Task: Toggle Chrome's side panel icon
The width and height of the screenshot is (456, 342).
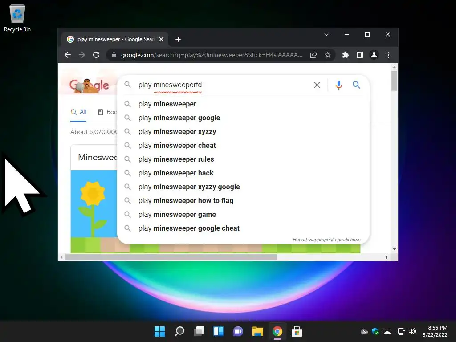Action: tap(360, 55)
